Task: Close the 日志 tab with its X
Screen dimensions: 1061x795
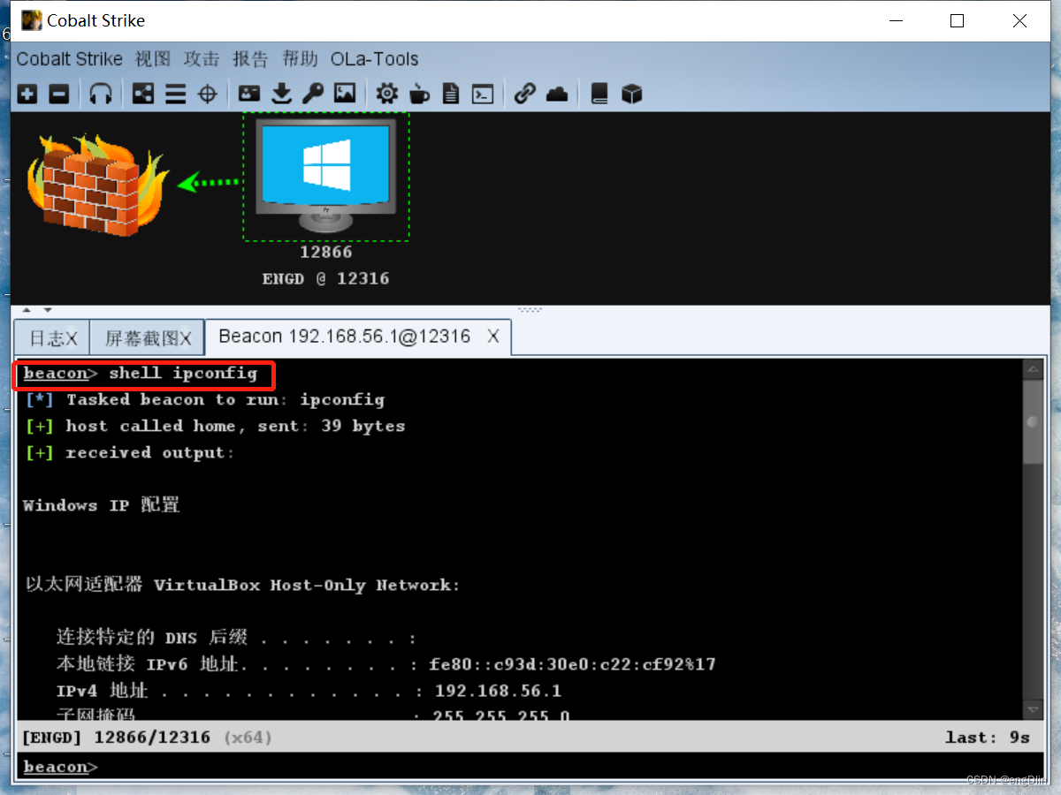Action: click(72, 338)
